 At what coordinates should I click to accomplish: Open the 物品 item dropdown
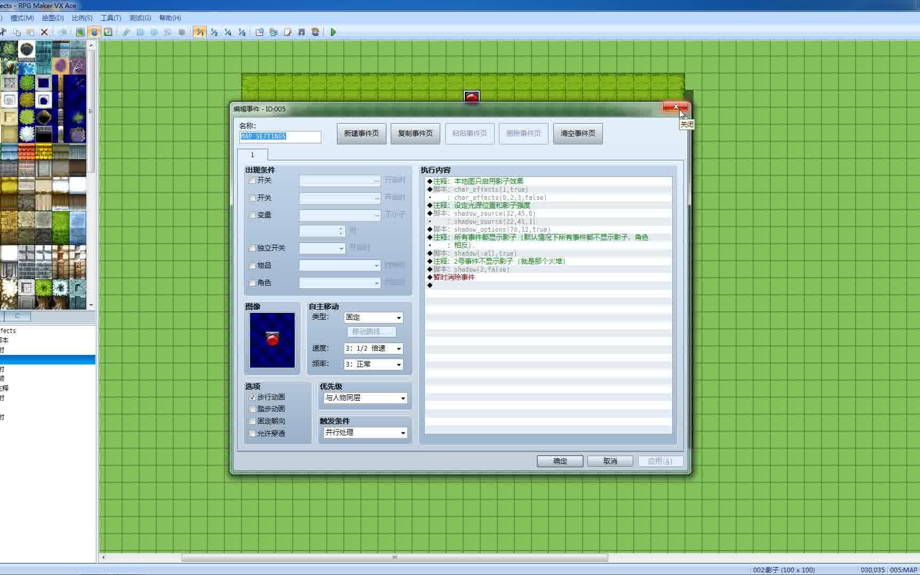pos(340,265)
